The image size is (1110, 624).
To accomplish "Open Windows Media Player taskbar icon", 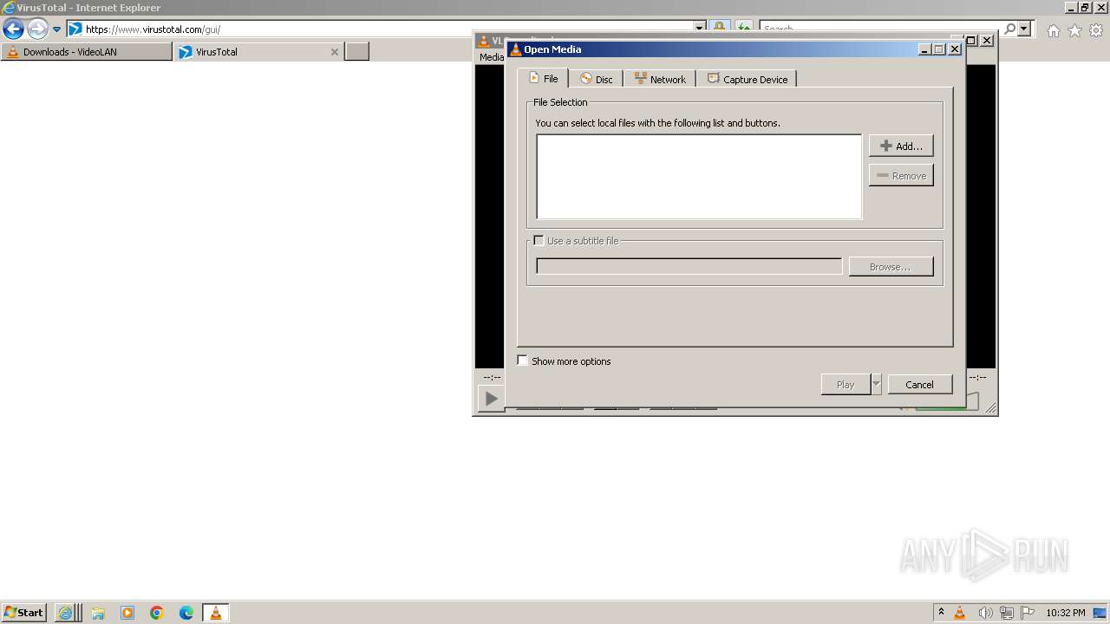I will click(x=127, y=613).
